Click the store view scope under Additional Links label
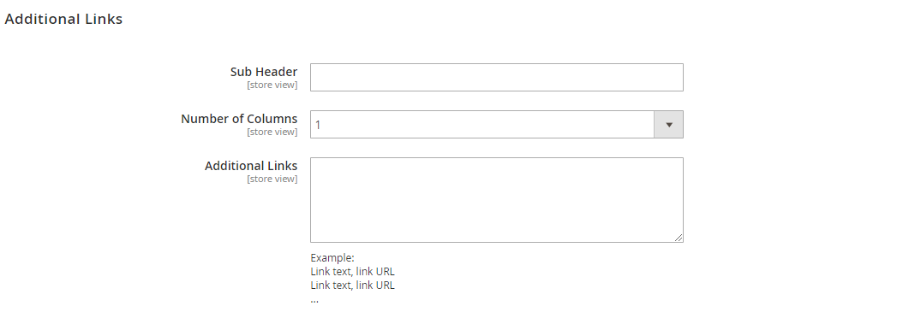Viewport: 897px width, 318px height. [x=272, y=179]
